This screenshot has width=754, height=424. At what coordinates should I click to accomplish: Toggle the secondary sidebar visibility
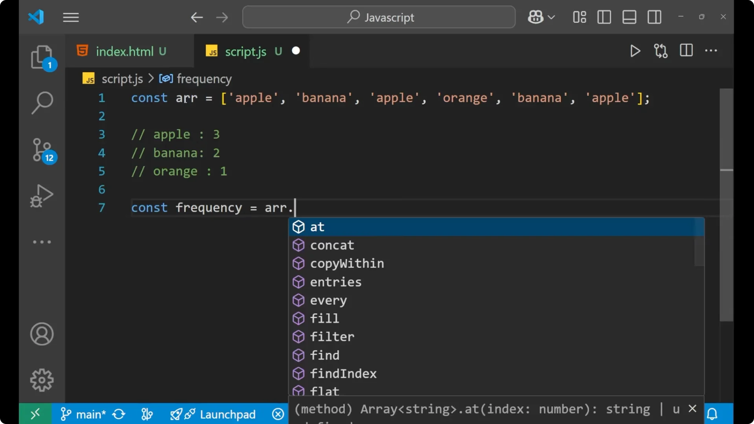654,17
